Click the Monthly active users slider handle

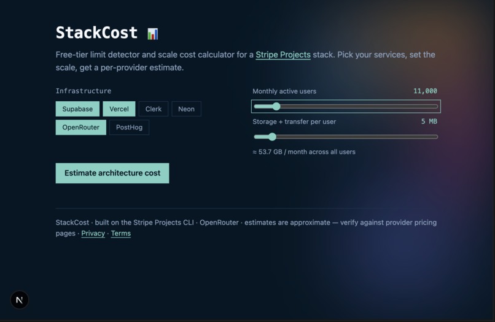coord(276,106)
